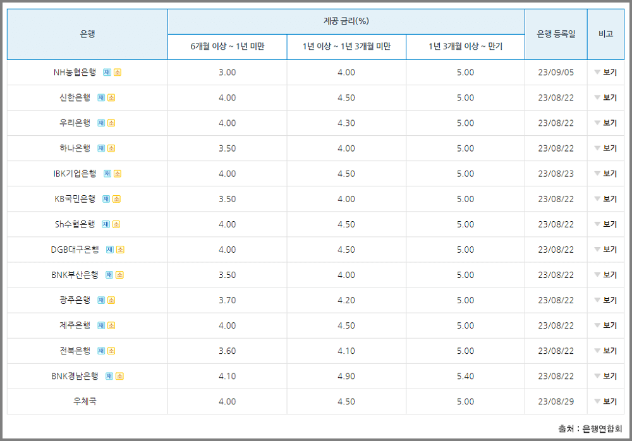
Task: Click the blue 재 badge beside 광주은행
Action: point(101,300)
